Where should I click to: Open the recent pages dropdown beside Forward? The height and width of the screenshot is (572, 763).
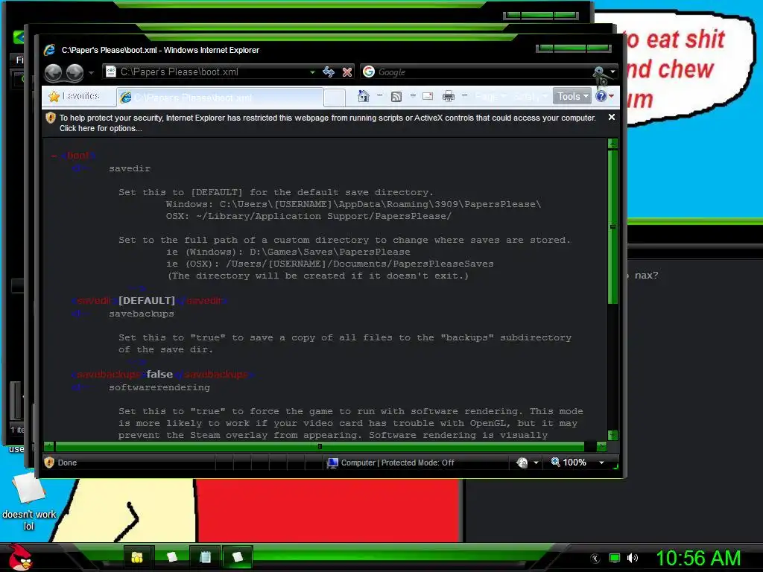coord(91,73)
